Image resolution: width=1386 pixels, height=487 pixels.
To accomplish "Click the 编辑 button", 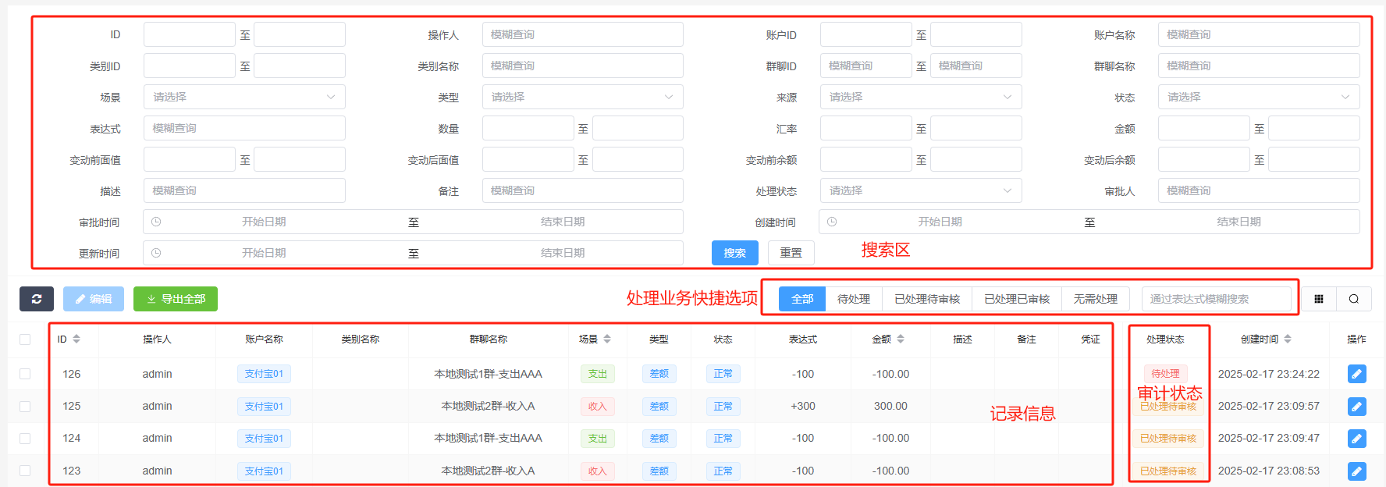I will click(94, 299).
